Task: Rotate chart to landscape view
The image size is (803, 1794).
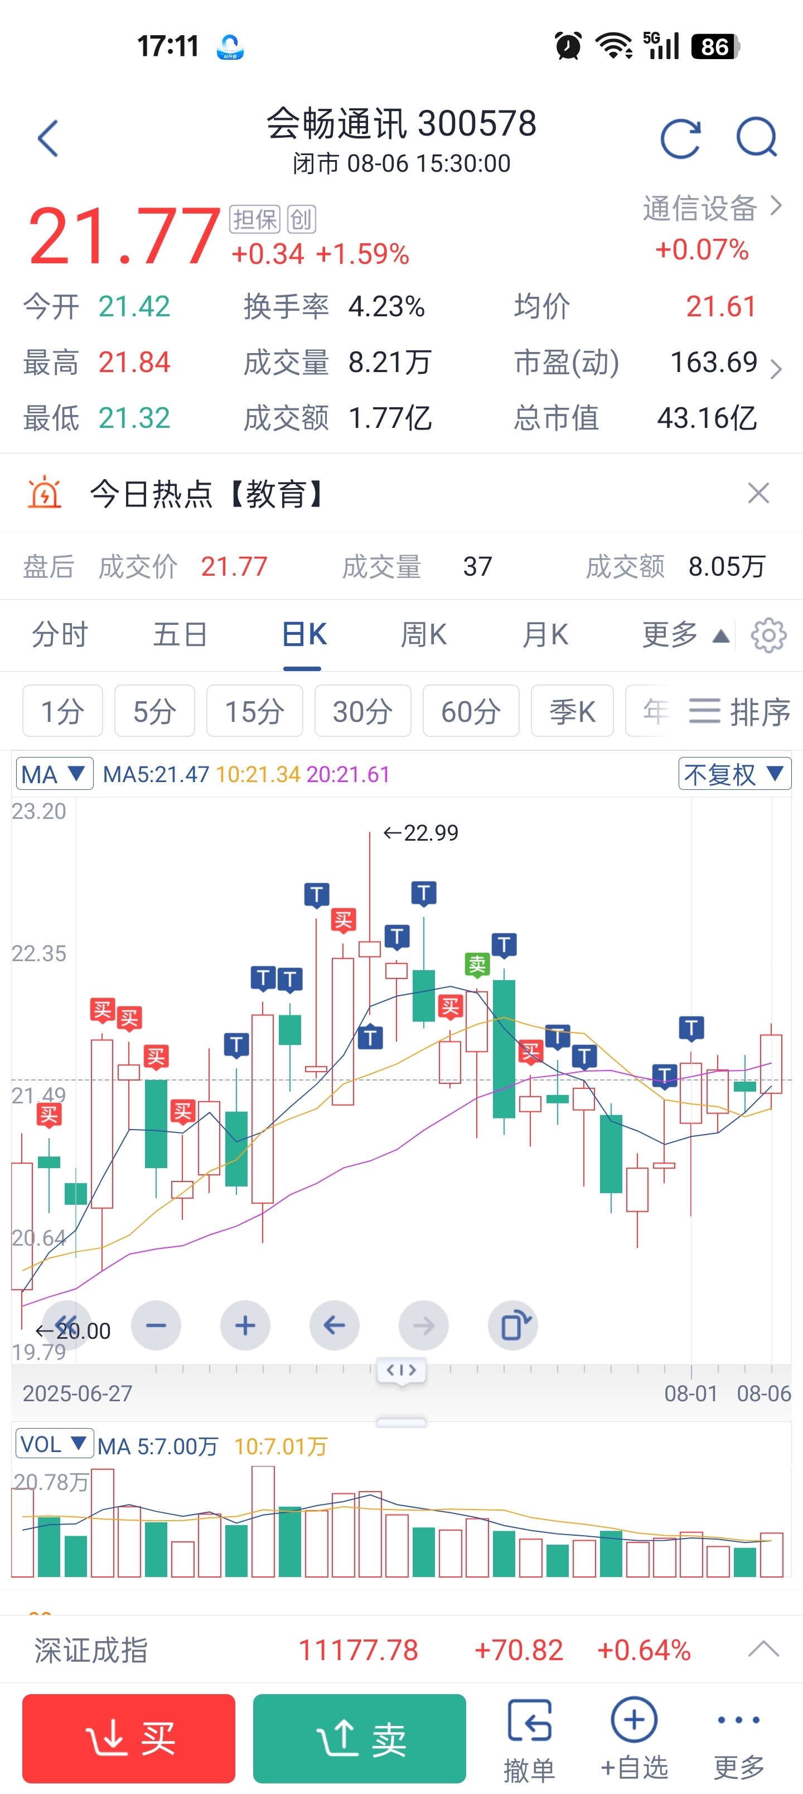Action: 512,1325
